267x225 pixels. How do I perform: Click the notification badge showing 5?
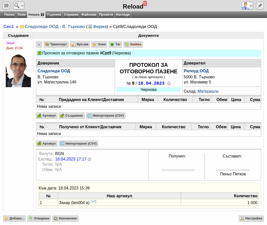(x=145, y=3)
